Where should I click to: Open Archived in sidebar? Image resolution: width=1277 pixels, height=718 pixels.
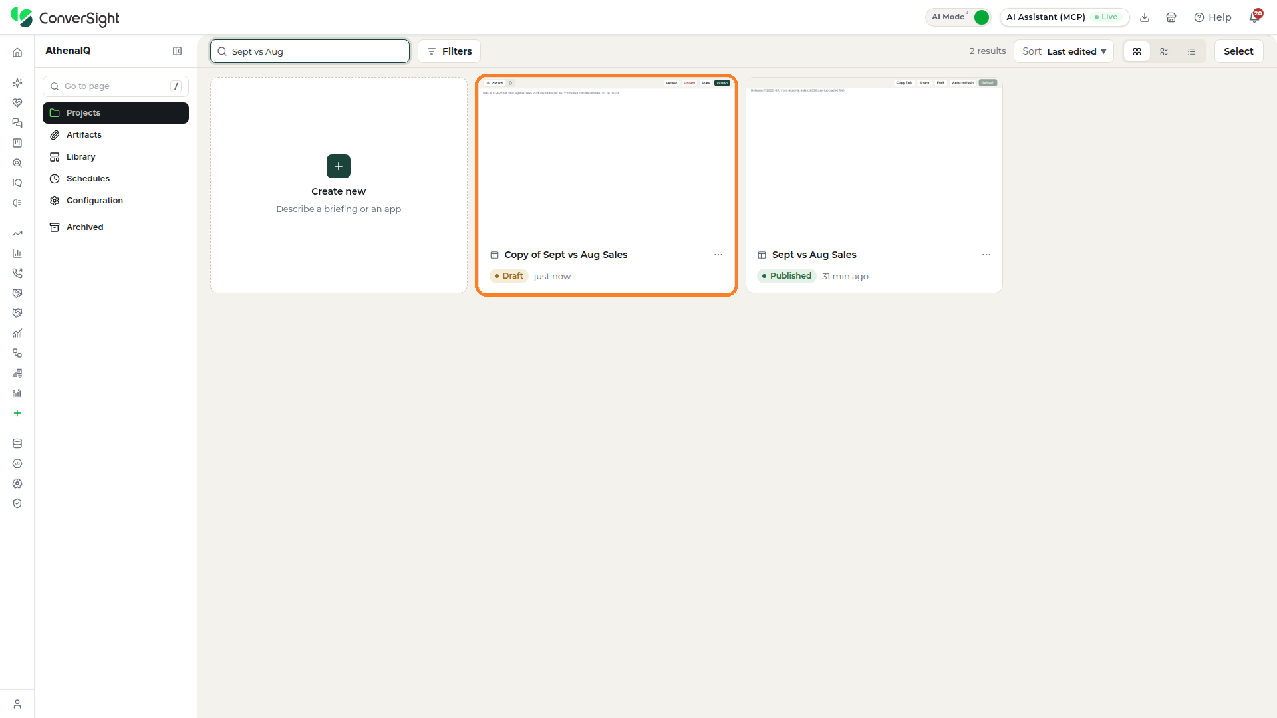(116, 227)
